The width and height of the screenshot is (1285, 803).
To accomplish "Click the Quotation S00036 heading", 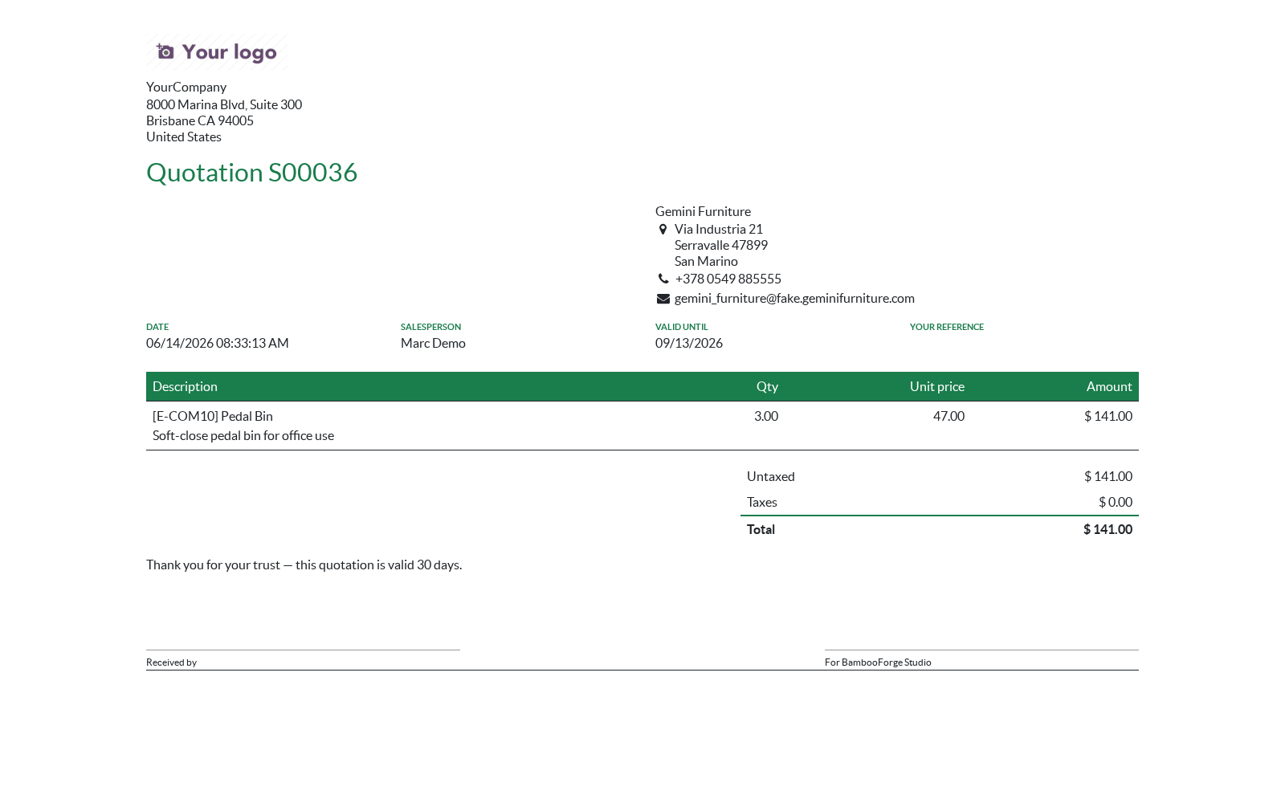I will click(x=252, y=172).
